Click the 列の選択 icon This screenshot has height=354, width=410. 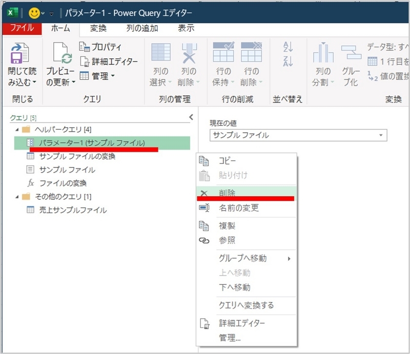[x=161, y=53]
